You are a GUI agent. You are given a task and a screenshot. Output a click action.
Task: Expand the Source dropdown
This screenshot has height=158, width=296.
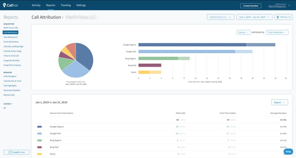[x=243, y=32]
